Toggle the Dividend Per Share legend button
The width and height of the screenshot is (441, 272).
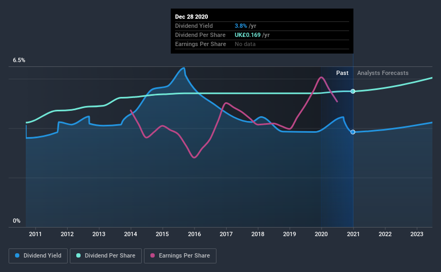pyautogui.click(x=106, y=256)
